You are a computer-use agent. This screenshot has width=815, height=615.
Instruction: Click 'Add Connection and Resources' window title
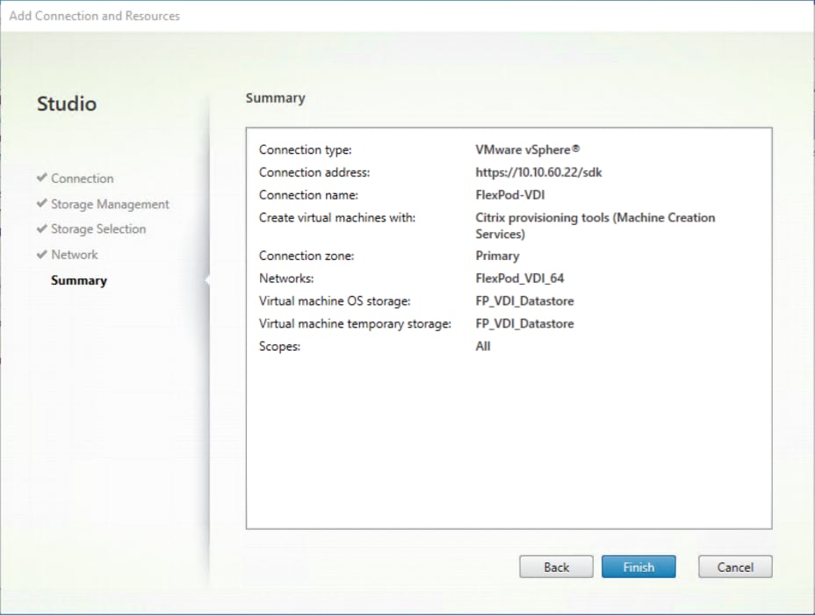point(95,16)
